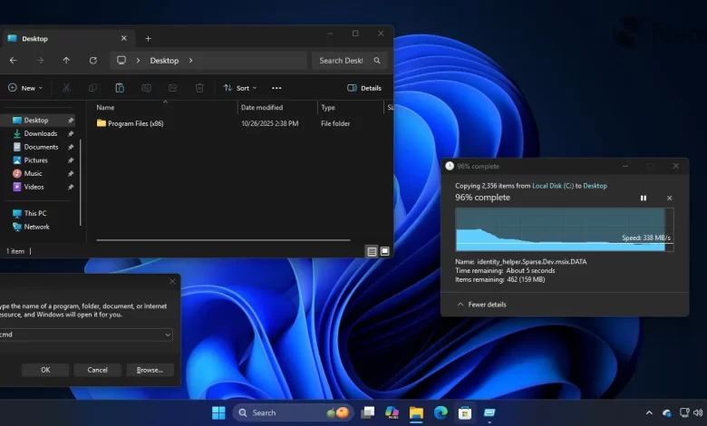This screenshot has height=426, width=707.
Task: Click OK in the Run dialog
Action: [x=45, y=370]
